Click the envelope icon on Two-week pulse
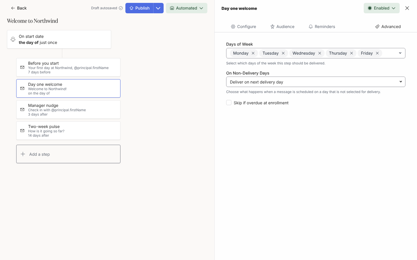Screen dimensions: 417x260 coord(22,131)
